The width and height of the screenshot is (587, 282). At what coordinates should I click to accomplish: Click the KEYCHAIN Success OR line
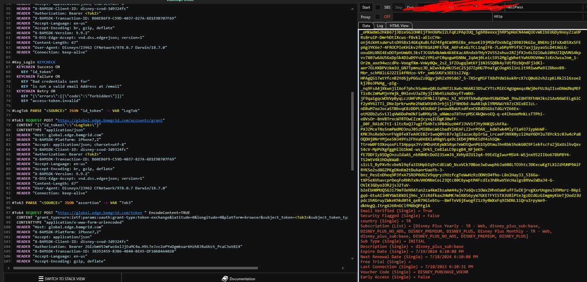38,66
